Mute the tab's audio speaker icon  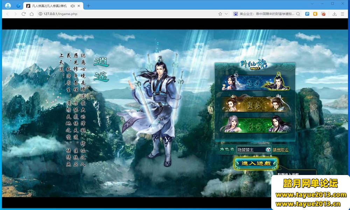[x=72, y=6]
